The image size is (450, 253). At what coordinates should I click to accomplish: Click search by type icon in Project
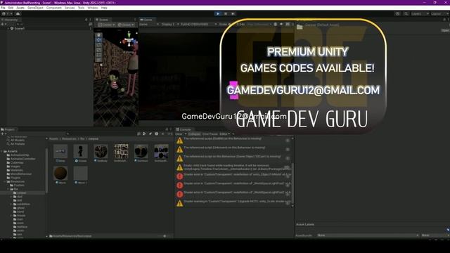click(144, 134)
